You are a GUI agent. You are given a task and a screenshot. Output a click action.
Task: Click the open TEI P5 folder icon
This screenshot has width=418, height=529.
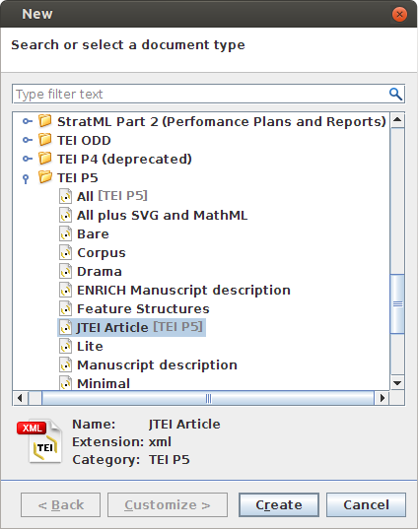45,176
